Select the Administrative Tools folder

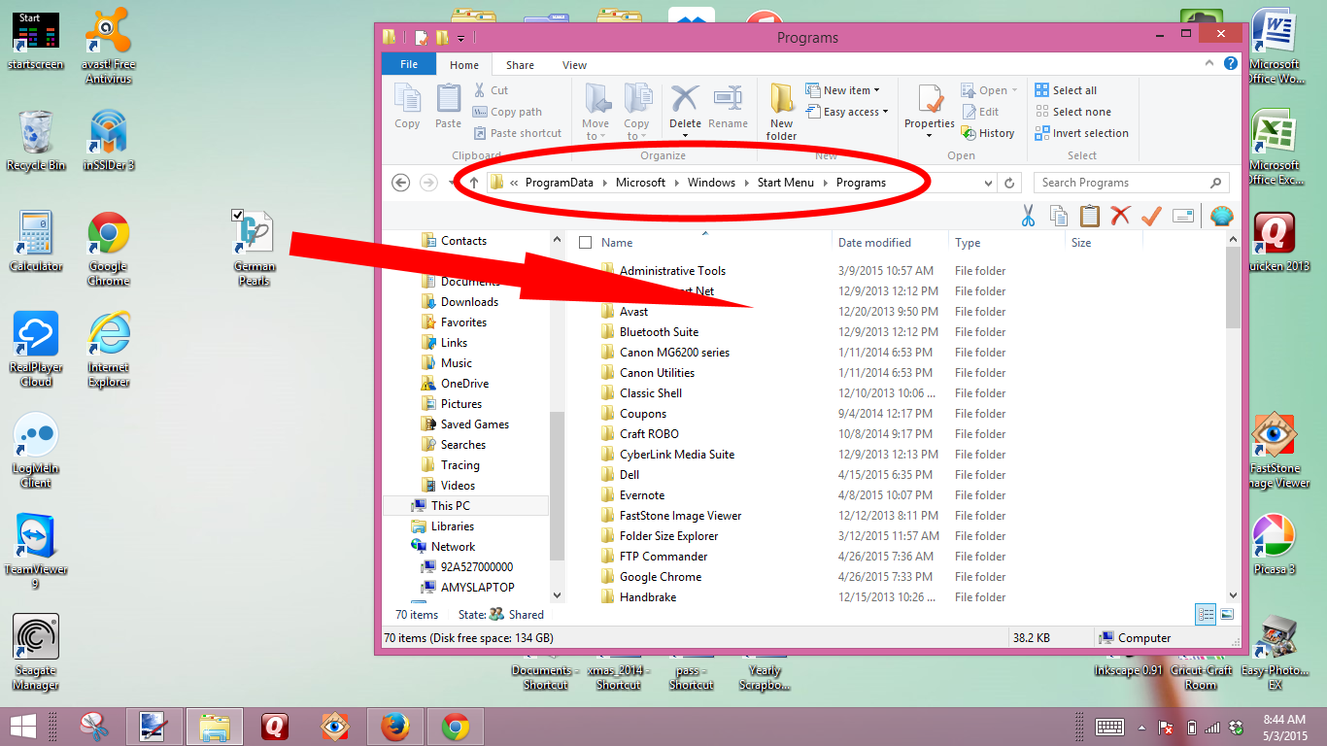[672, 271]
